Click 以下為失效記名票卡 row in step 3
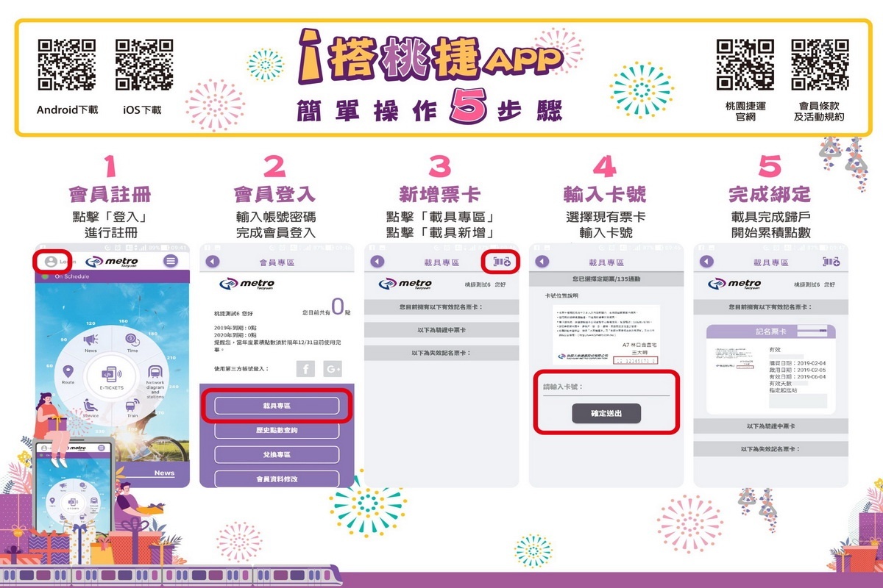Viewport: 883px width, 588px height. (x=441, y=354)
